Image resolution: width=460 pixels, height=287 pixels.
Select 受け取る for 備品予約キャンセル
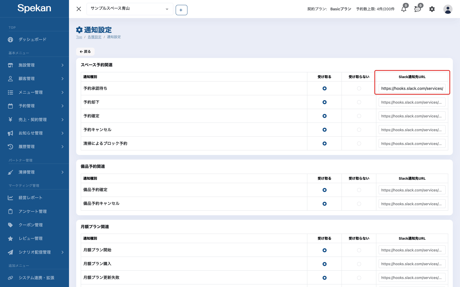(x=324, y=204)
